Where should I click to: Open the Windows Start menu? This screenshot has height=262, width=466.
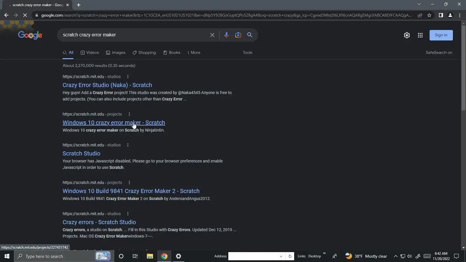pyautogui.click(x=7, y=256)
